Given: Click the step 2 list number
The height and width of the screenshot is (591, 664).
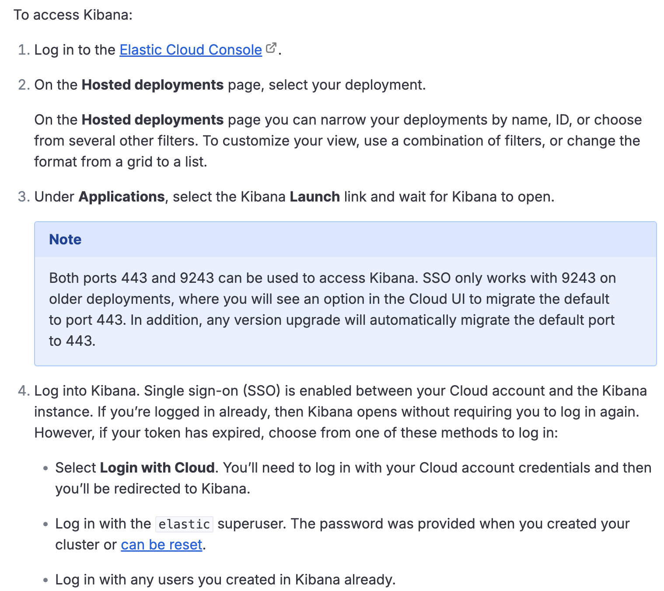Looking at the screenshot, I should point(24,85).
